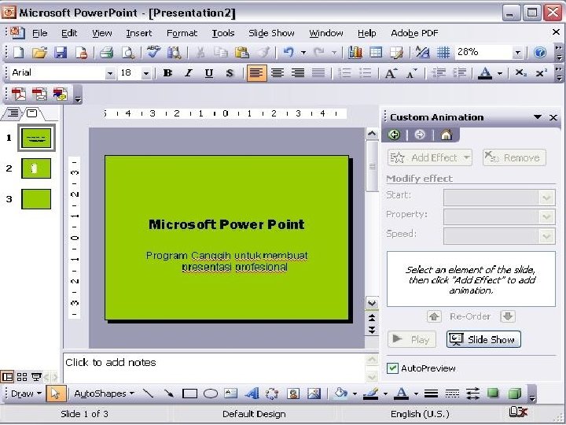
Task: Click the Line Color brush swatch
Action: pyautogui.click(x=371, y=394)
